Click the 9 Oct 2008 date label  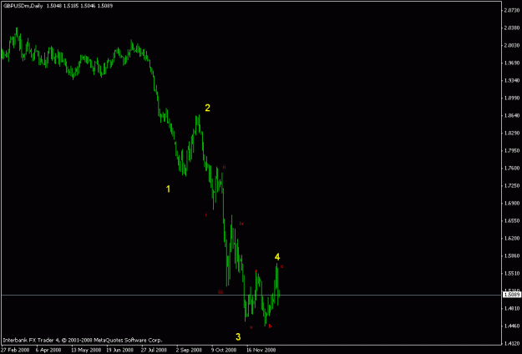(224, 351)
